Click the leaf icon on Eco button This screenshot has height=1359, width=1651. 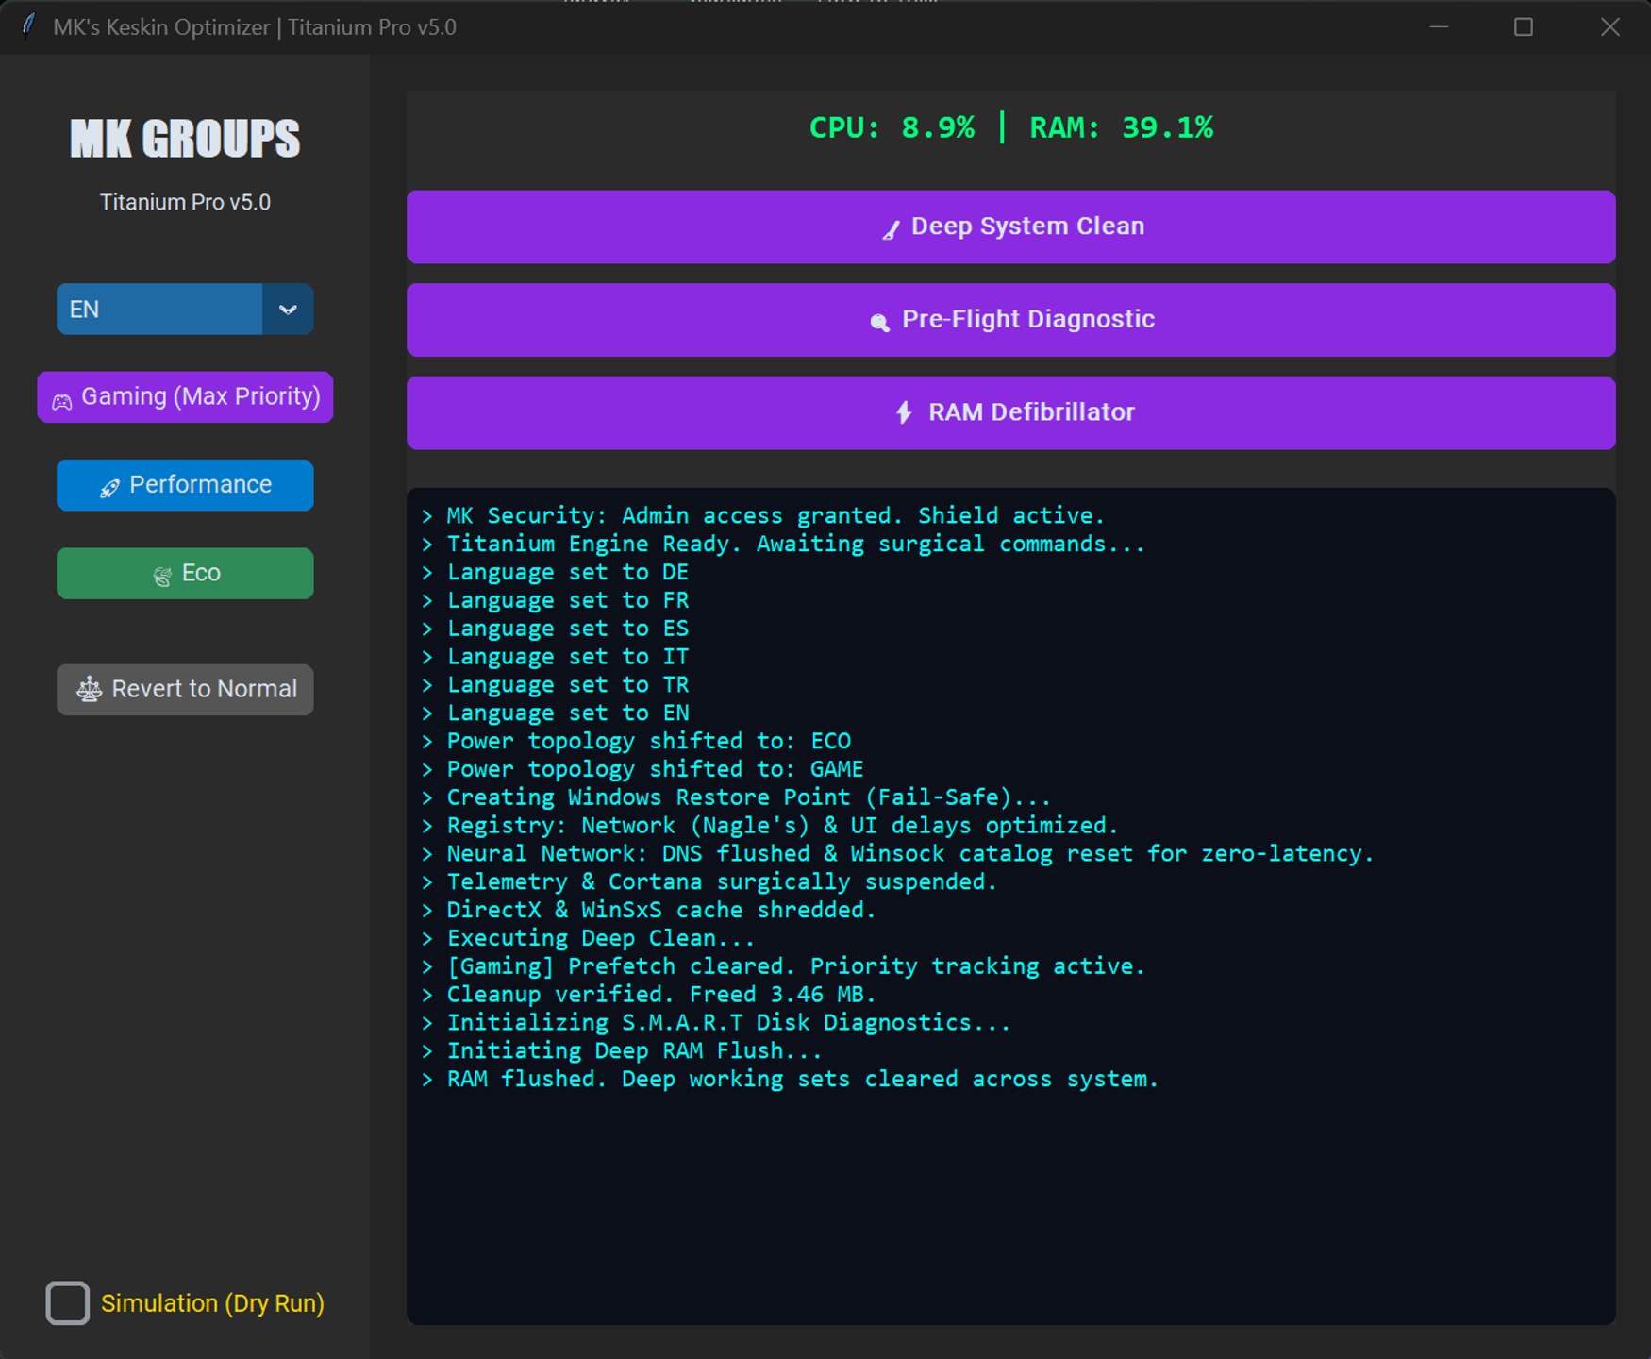click(x=162, y=576)
